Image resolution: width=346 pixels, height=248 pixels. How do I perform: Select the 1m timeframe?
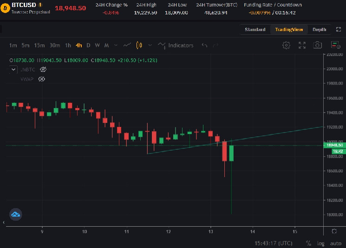coord(13,45)
